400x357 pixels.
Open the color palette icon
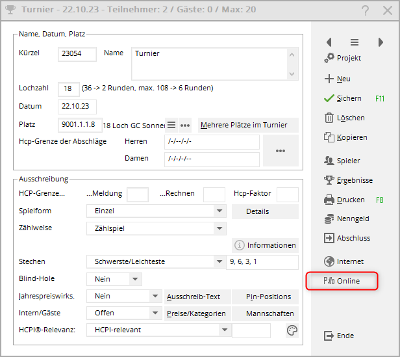292,330
